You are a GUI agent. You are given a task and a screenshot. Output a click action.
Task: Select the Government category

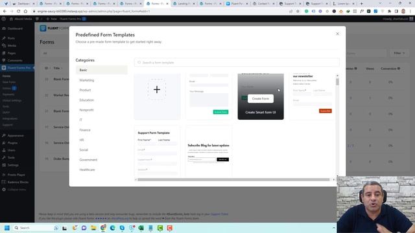tap(88, 160)
